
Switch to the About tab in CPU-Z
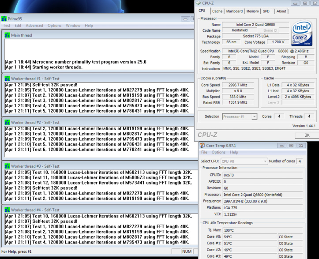pos(281,11)
